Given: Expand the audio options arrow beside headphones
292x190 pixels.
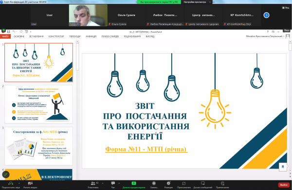Looking at the screenshot, I should pyautogui.click(x=19, y=184).
